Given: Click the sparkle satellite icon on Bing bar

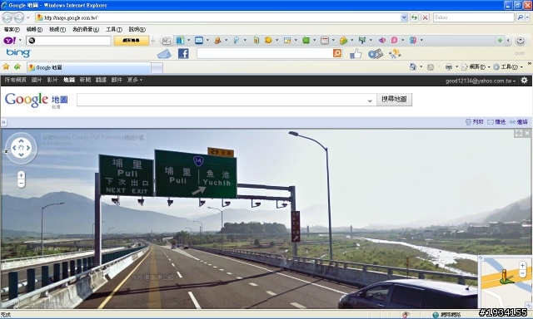Looking at the screenshot, I should pos(395,53).
